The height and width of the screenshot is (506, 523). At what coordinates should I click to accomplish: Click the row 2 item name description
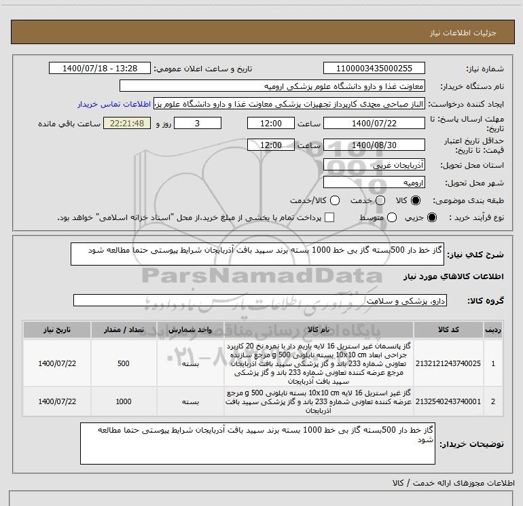coord(319,401)
